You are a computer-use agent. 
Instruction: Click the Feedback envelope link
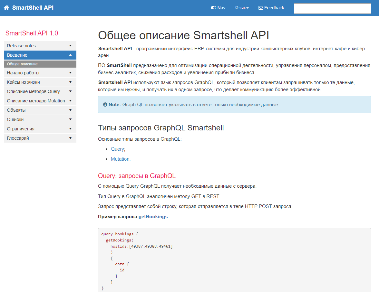(271, 8)
